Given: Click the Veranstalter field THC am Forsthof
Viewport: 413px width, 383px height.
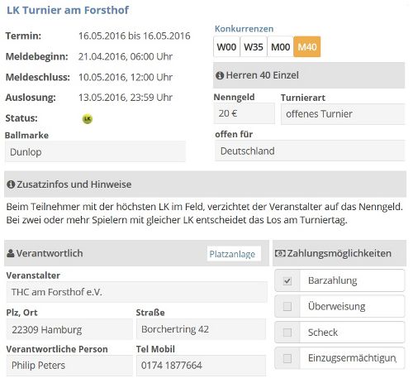Looking at the screenshot, I should click(x=137, y=292).
